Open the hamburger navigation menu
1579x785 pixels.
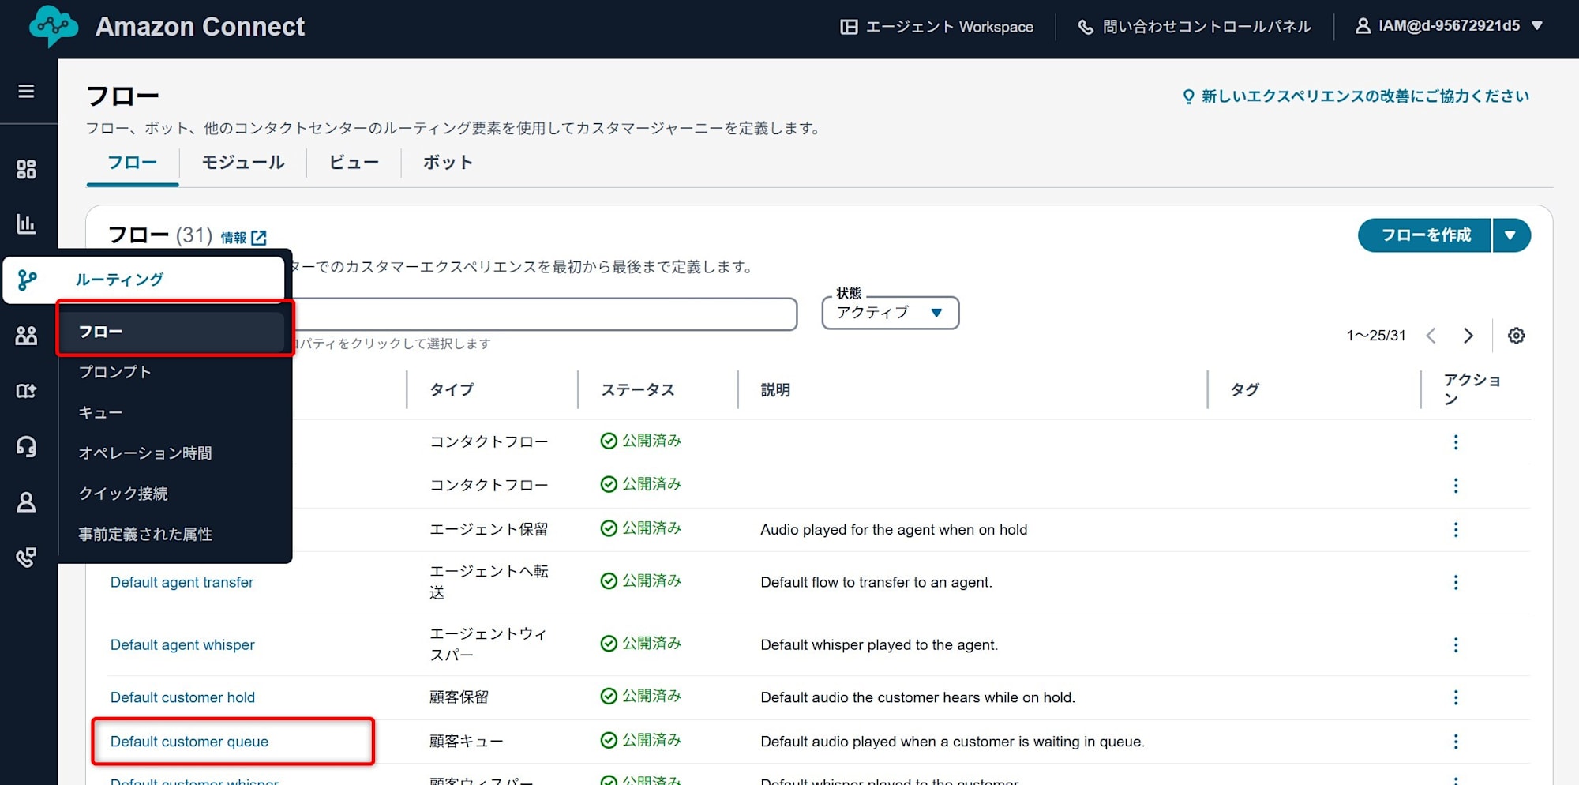point(26,92)
